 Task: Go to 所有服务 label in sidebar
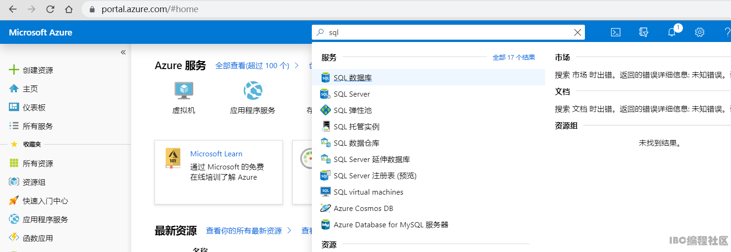coord(38,126)
